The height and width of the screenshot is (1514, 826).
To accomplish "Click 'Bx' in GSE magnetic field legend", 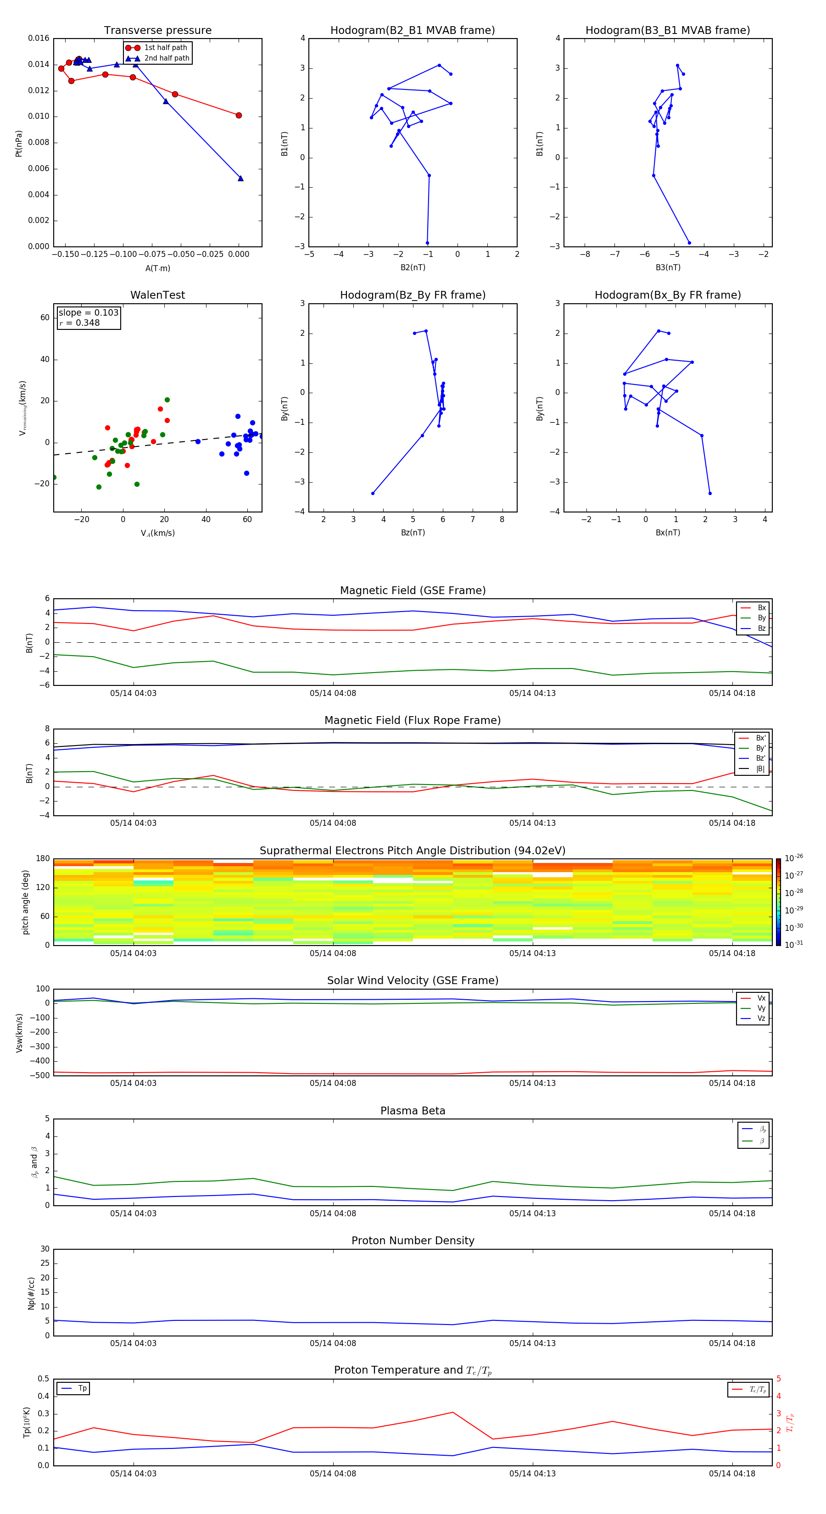I will coord(762,608).
